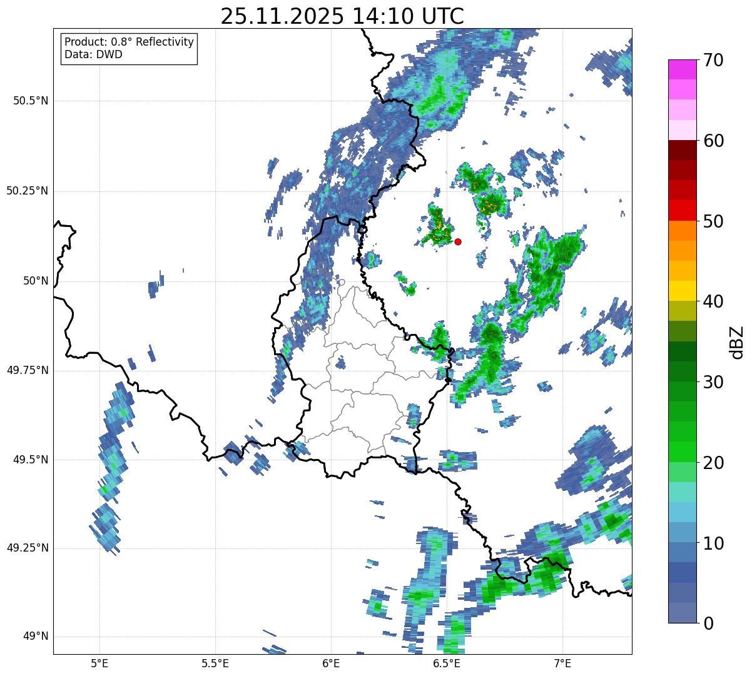Click the latitude label 49.75°N
Image resolution: width=752 pixels, height=676 pixels.
27,370
